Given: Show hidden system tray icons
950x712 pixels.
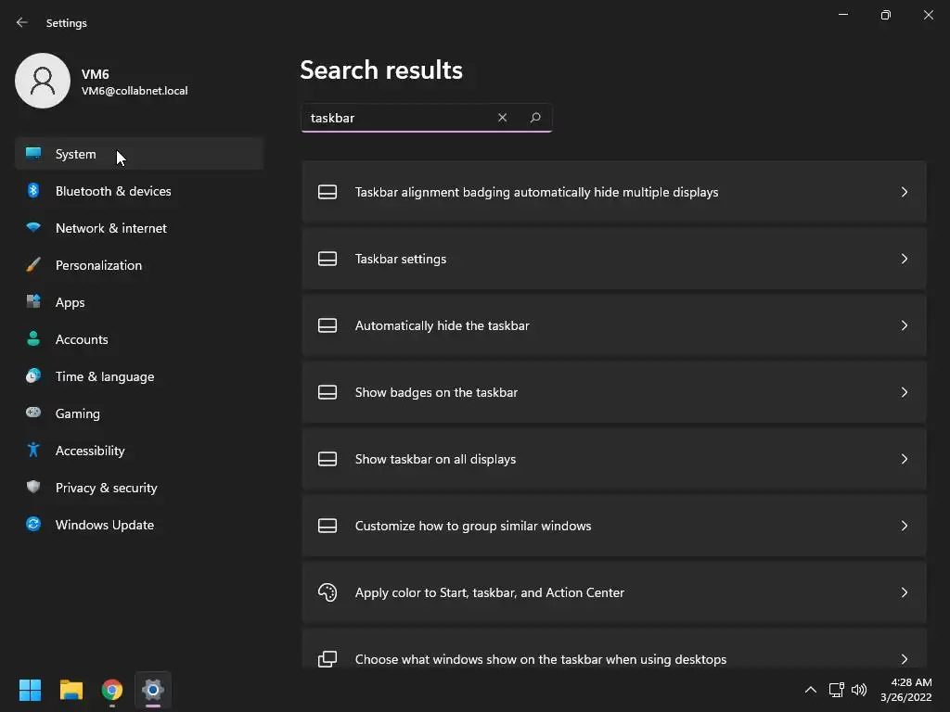Looking at the screenshot, I should point(810,690).
